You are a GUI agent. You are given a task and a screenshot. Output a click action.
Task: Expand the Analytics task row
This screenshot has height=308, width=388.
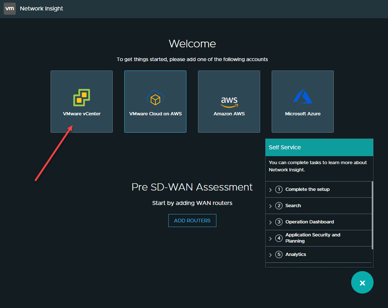click(271, 254)
